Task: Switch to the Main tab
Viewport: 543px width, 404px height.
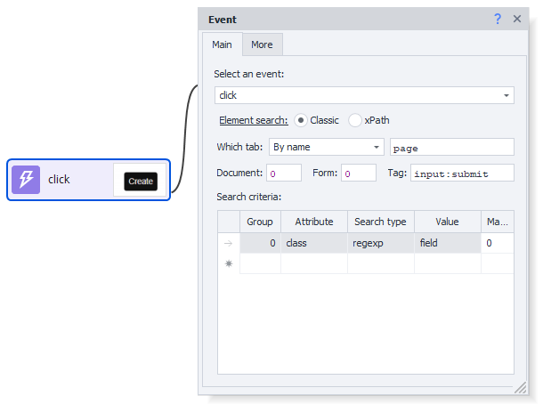Action: (222, 44)
